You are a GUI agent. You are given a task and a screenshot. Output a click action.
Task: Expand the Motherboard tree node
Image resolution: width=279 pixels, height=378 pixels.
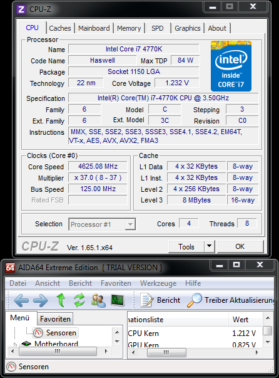point(16,344)
